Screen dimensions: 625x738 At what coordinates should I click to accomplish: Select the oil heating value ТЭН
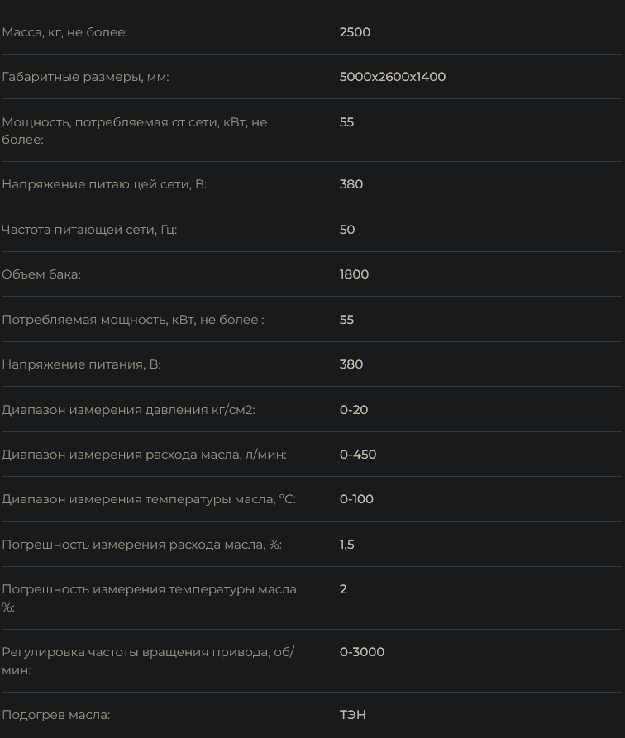352,715
